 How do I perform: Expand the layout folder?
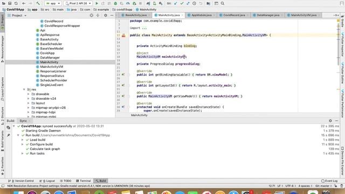(29, 103)
